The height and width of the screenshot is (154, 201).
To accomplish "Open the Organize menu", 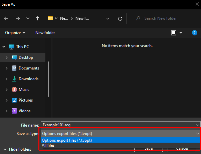I will [15, 33].
